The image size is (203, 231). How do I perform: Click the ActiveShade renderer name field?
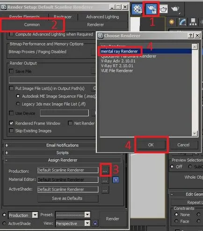[68, 189]
